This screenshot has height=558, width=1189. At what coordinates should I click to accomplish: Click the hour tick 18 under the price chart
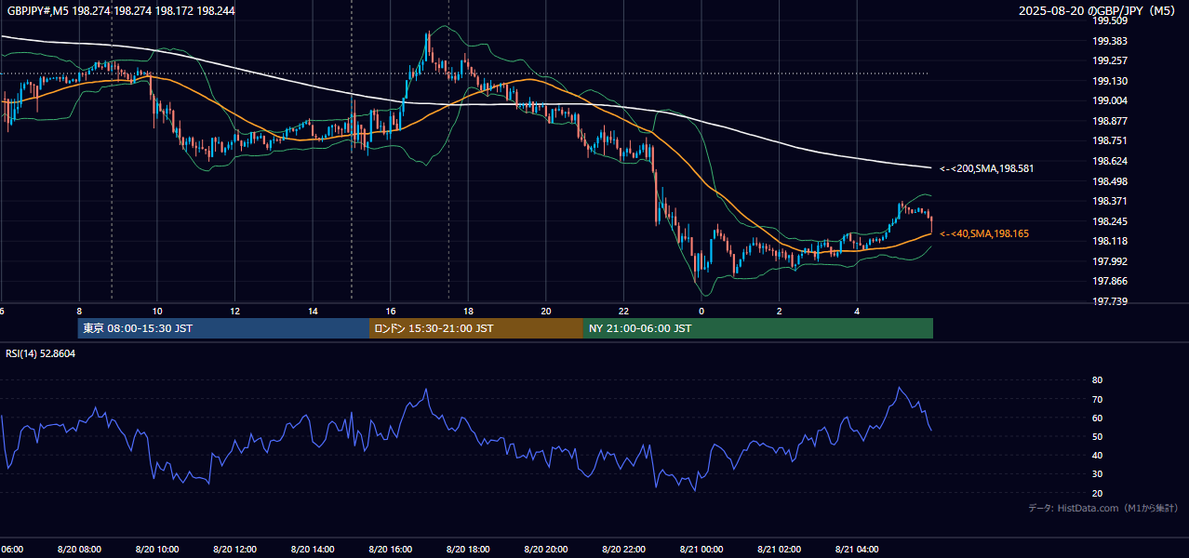coord(468,311)
